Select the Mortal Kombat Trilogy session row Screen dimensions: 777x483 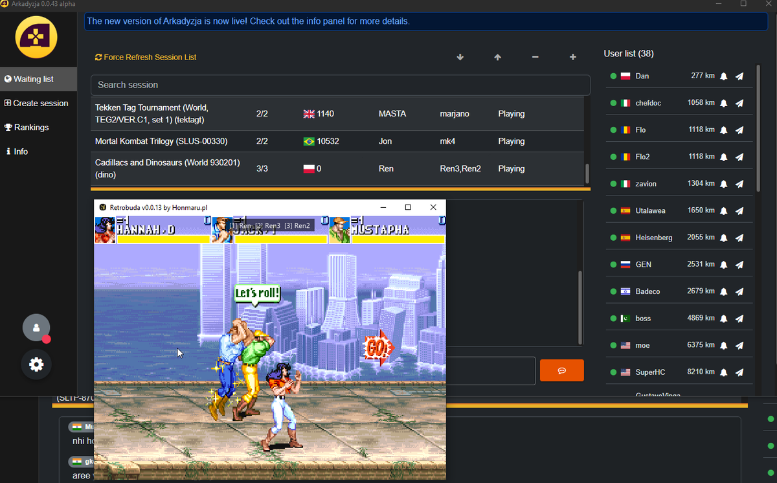(337, 141)
